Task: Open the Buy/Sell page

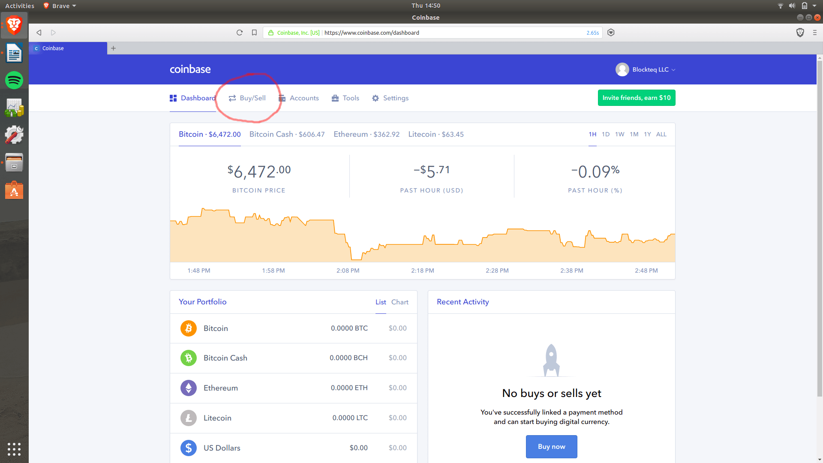Action: click(x=247, y=98)
